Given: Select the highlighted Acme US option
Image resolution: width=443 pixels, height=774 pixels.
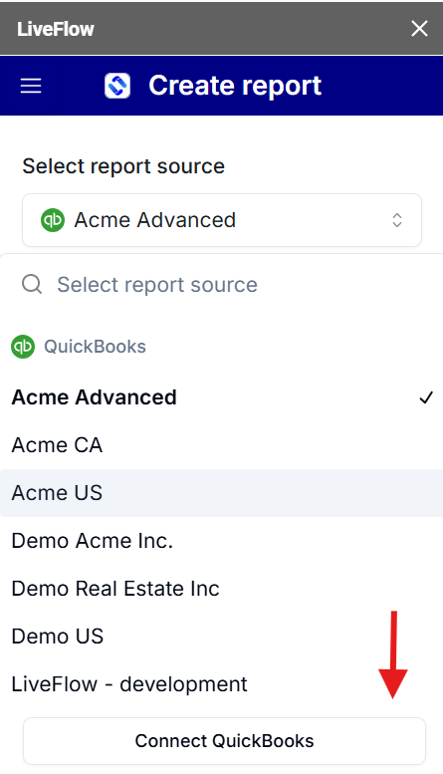Looking at the screenshot, I should 221,493.
